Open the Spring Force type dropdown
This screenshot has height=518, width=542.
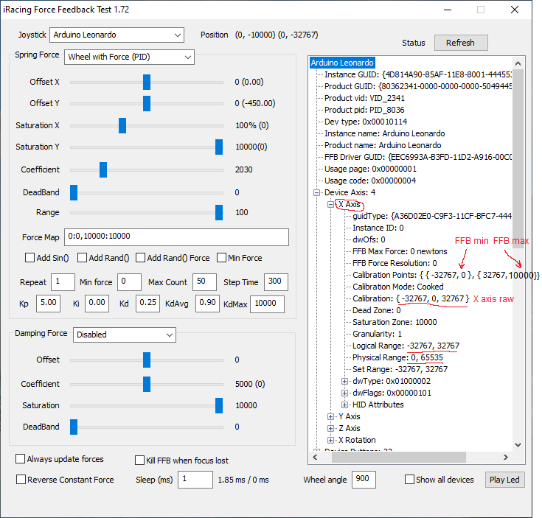(x=129, y=57)
